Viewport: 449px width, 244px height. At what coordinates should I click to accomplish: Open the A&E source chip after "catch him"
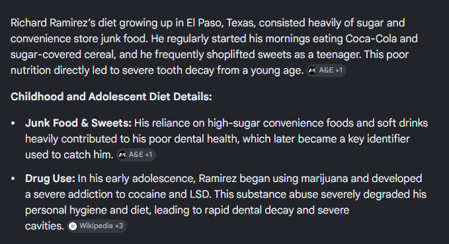[136, 155]
